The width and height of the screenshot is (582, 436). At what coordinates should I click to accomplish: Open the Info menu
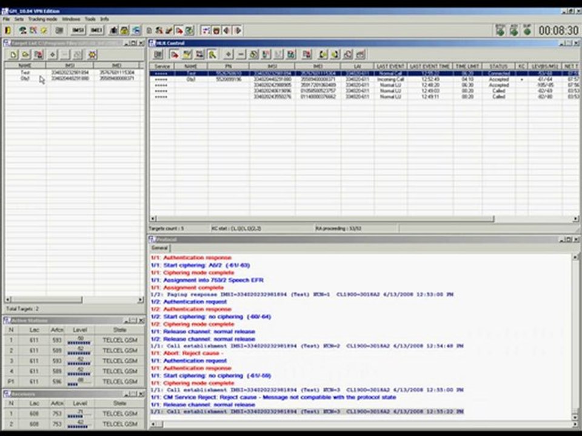105,19
